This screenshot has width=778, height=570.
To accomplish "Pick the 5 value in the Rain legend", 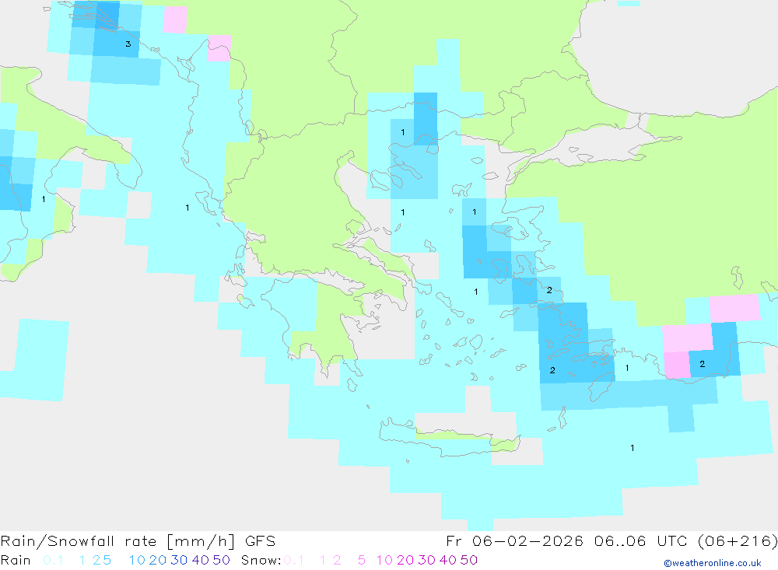I will pos(107,560).
